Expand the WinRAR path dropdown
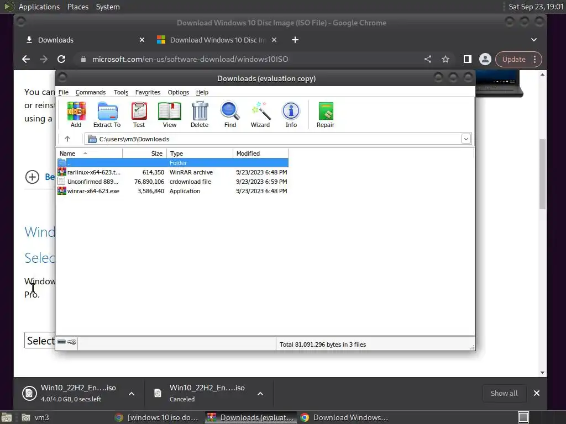566x424 pixels. [x=466, y=139]
